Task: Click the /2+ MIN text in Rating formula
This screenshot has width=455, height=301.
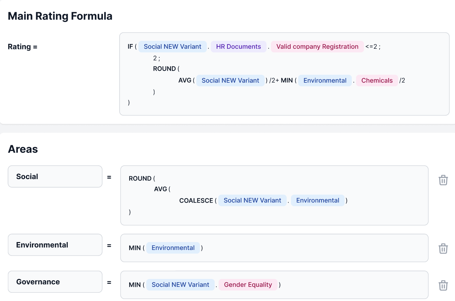Action: pos(281,81)
